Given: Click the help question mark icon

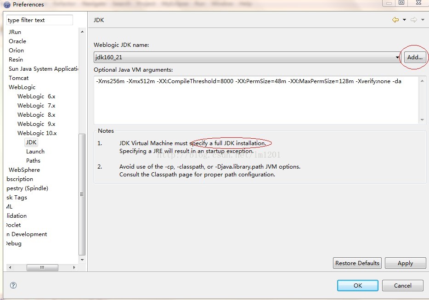Looking at the screenshot, I should [x=13, y=285].
